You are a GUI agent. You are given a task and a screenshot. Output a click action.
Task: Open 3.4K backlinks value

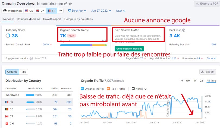[175, 36]
